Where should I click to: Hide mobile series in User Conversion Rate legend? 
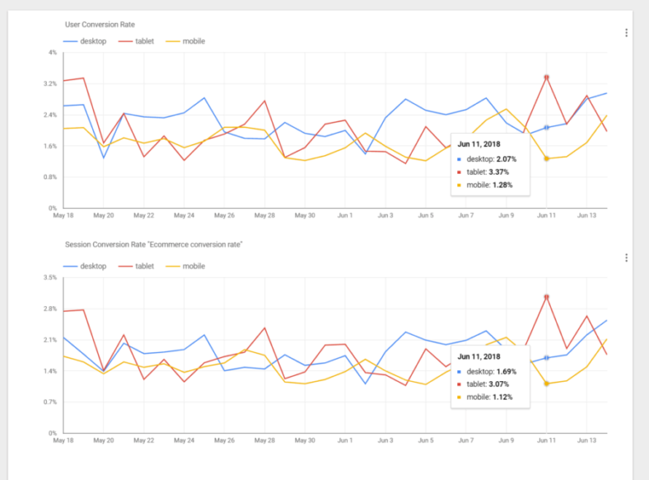point(186,41)
